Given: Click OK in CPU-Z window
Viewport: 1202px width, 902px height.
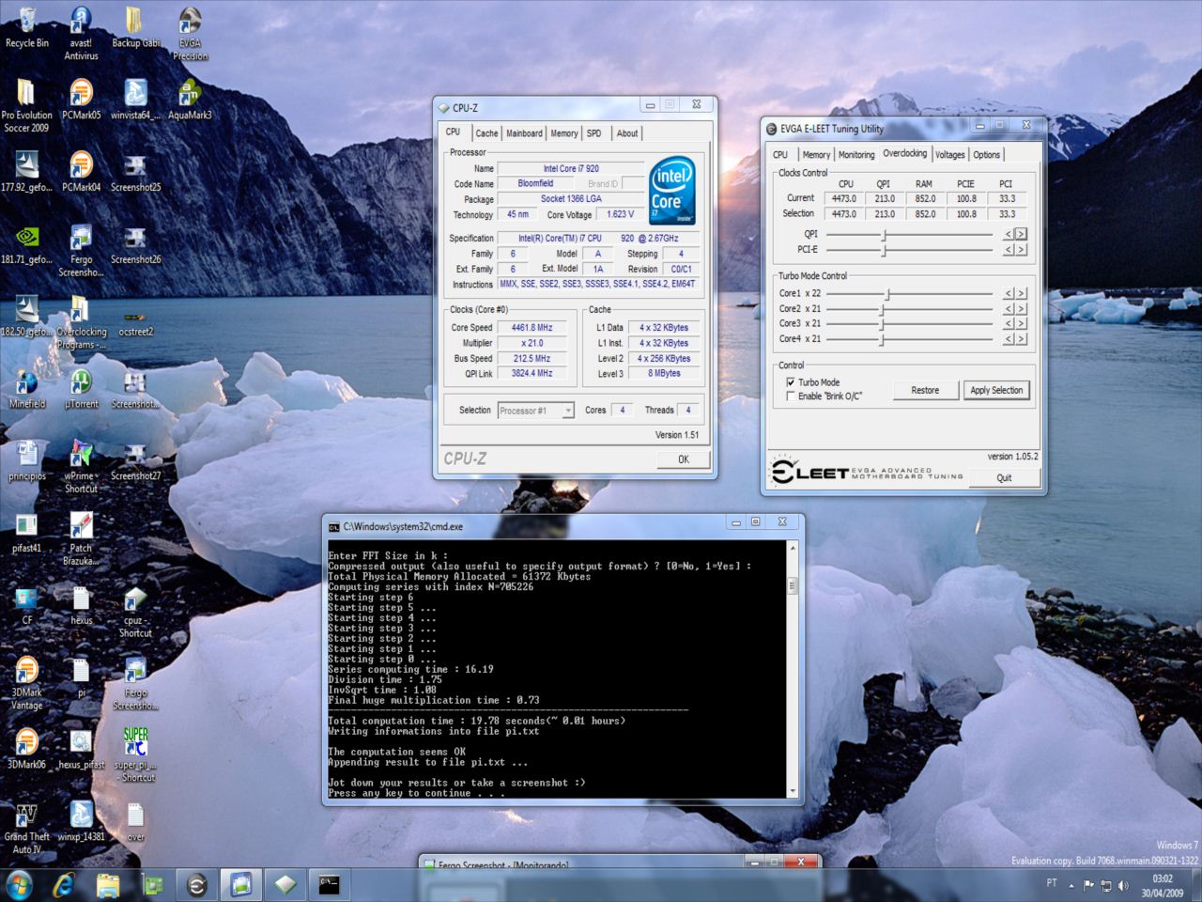Looking at the screenshot, I should click(x=684, y=459).
